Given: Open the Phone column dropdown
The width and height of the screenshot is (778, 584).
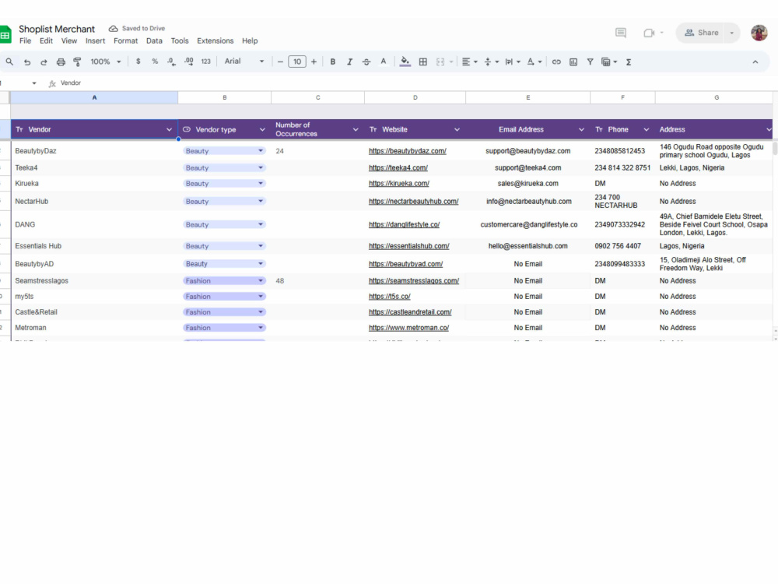Looking at the screenshot, I should 646,129.
